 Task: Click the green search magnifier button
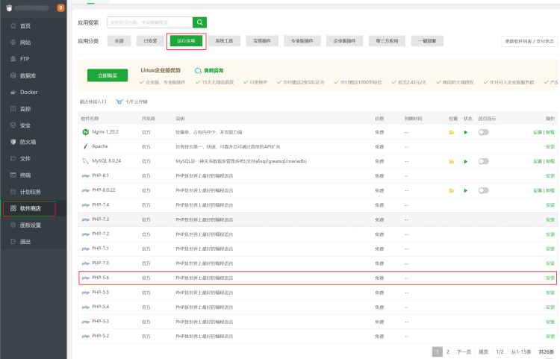coord(199,22)
